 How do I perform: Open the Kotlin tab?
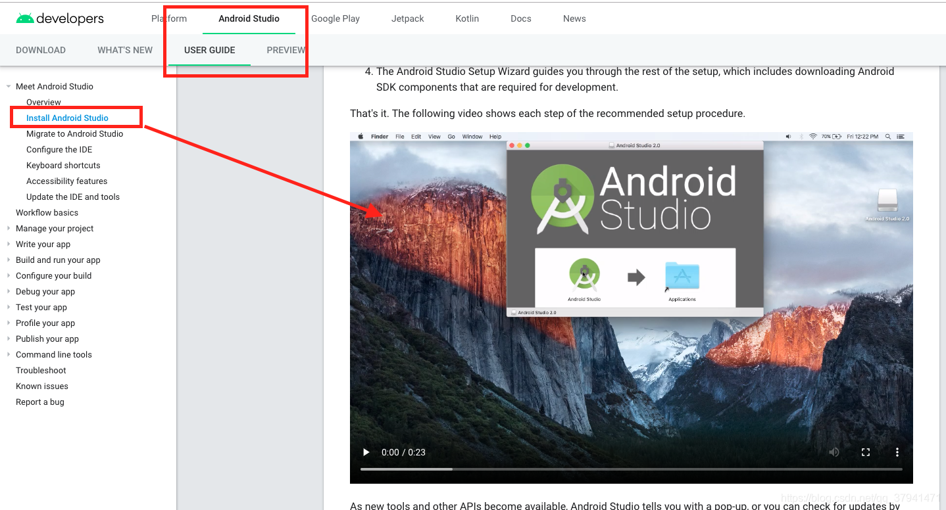467,18
